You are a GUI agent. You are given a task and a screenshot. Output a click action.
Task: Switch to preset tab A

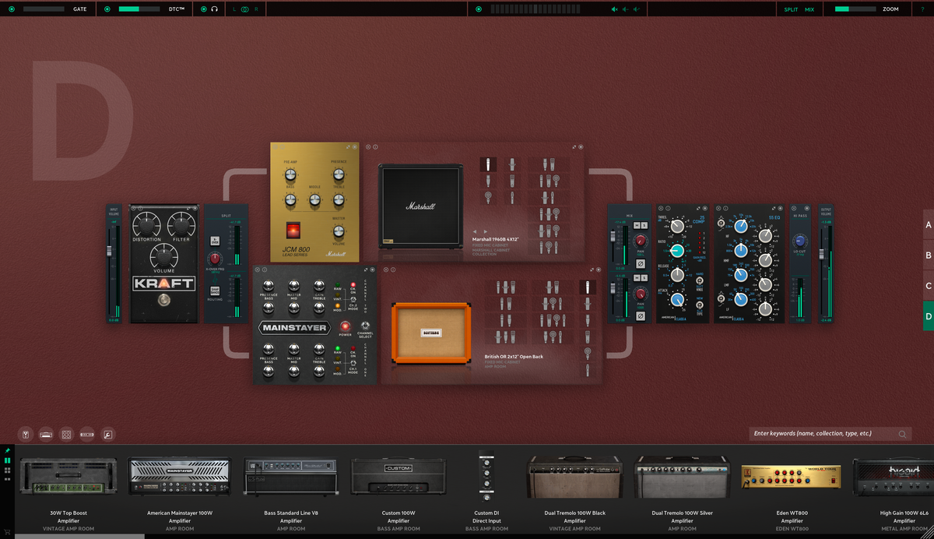[x=928, y=224]
